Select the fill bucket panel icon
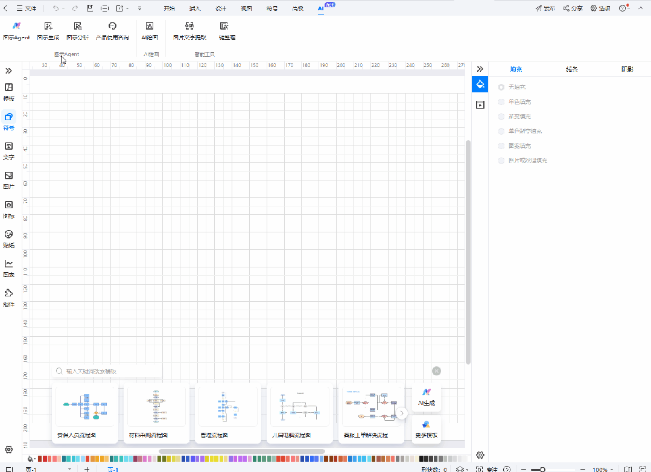651x472 pixels. 480,85
